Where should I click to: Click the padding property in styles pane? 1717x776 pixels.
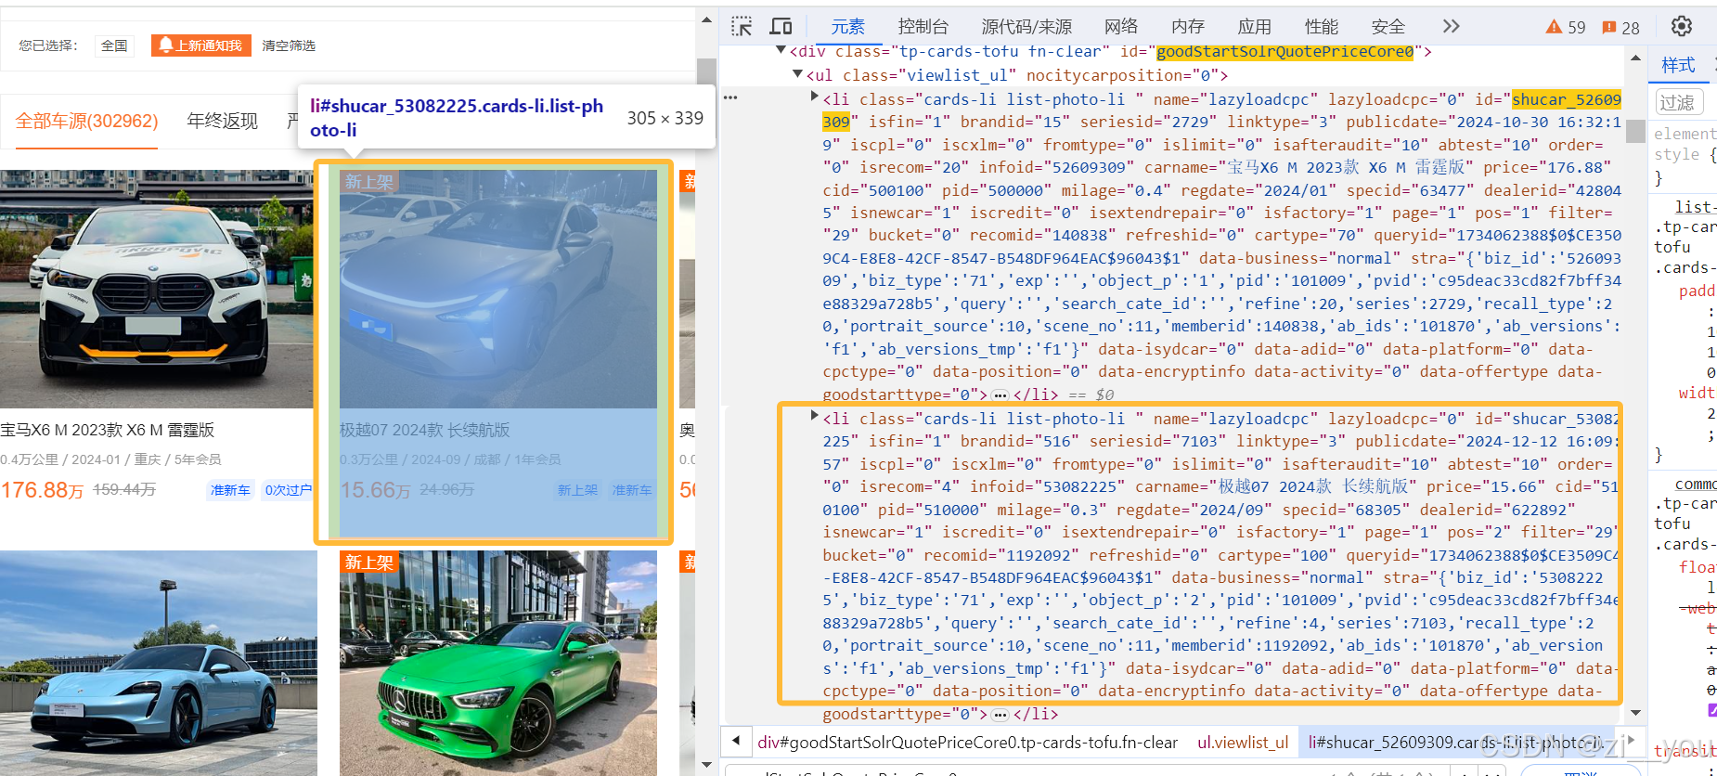(1697, 291)
